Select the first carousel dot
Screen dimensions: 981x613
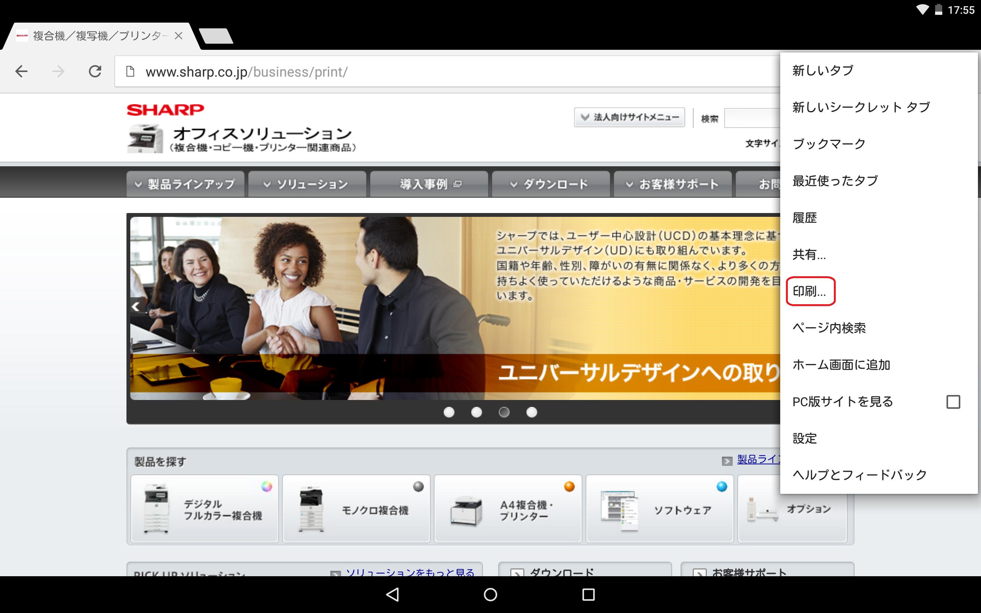449,412
